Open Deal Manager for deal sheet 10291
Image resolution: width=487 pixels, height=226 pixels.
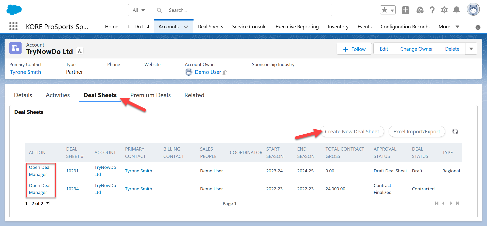40,171
